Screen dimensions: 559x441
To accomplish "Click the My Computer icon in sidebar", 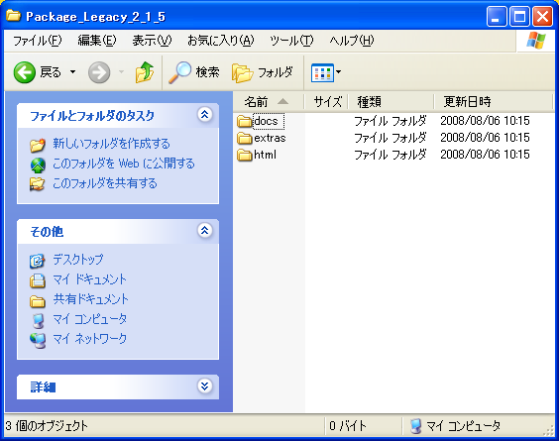I will click(38, 320).
